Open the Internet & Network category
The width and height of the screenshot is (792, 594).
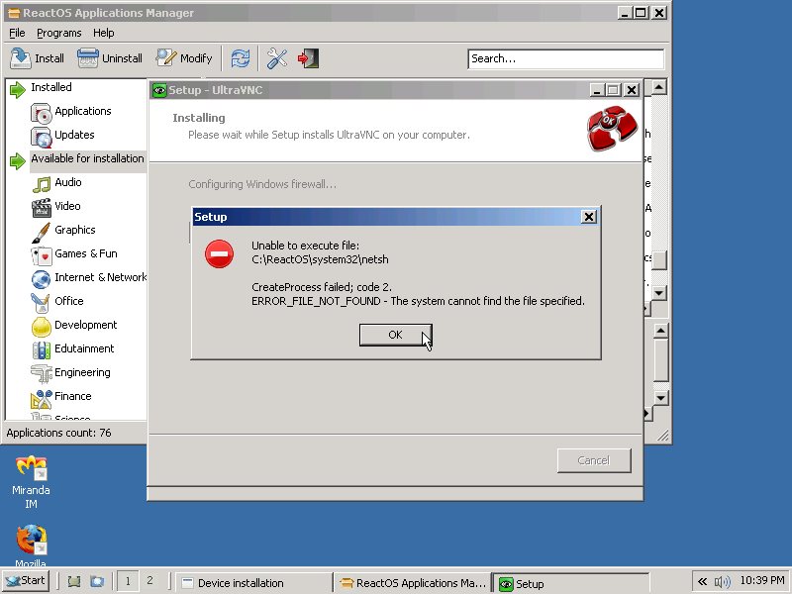click(100, 277)
